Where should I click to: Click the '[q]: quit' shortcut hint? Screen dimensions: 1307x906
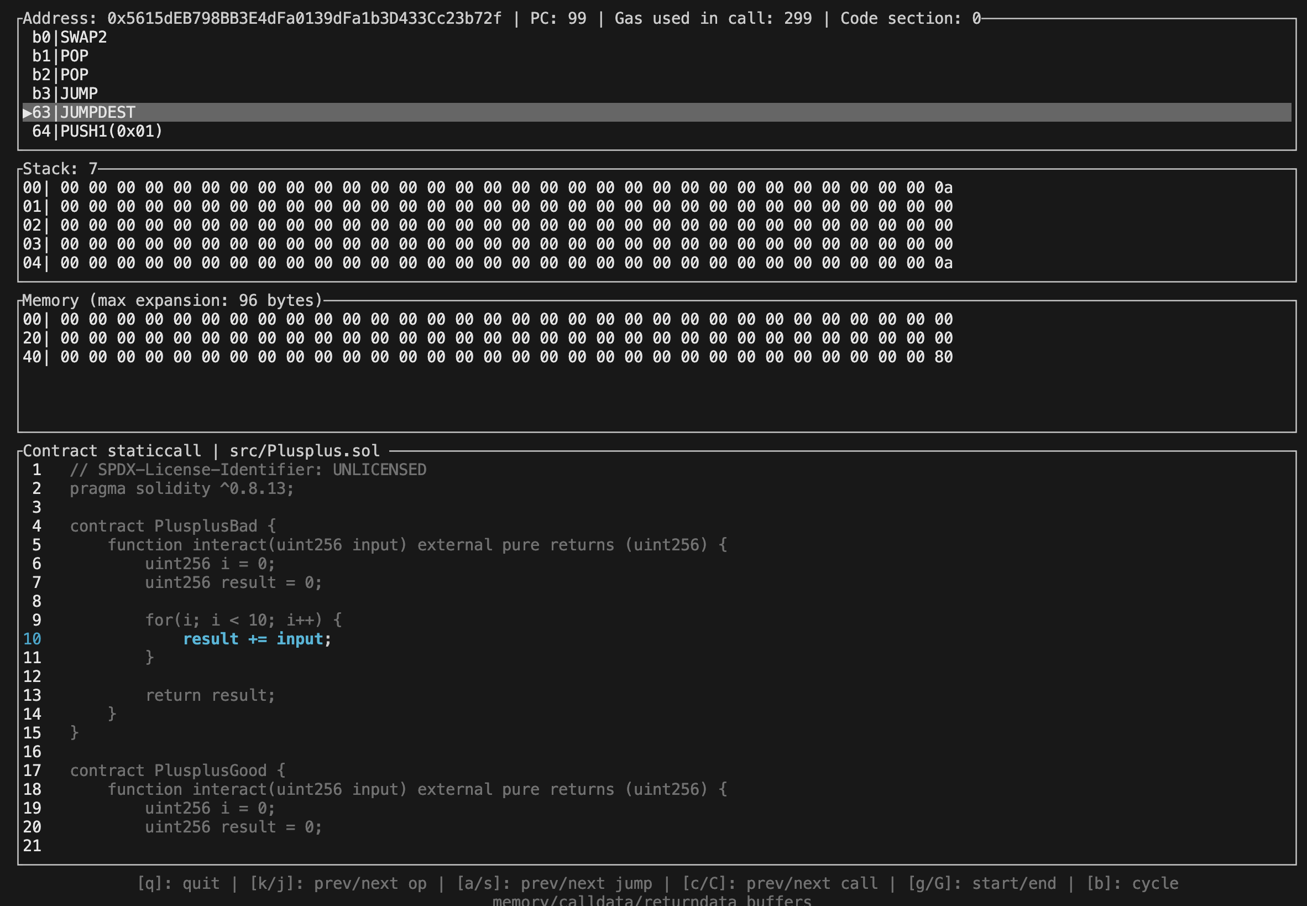(178, 884)
